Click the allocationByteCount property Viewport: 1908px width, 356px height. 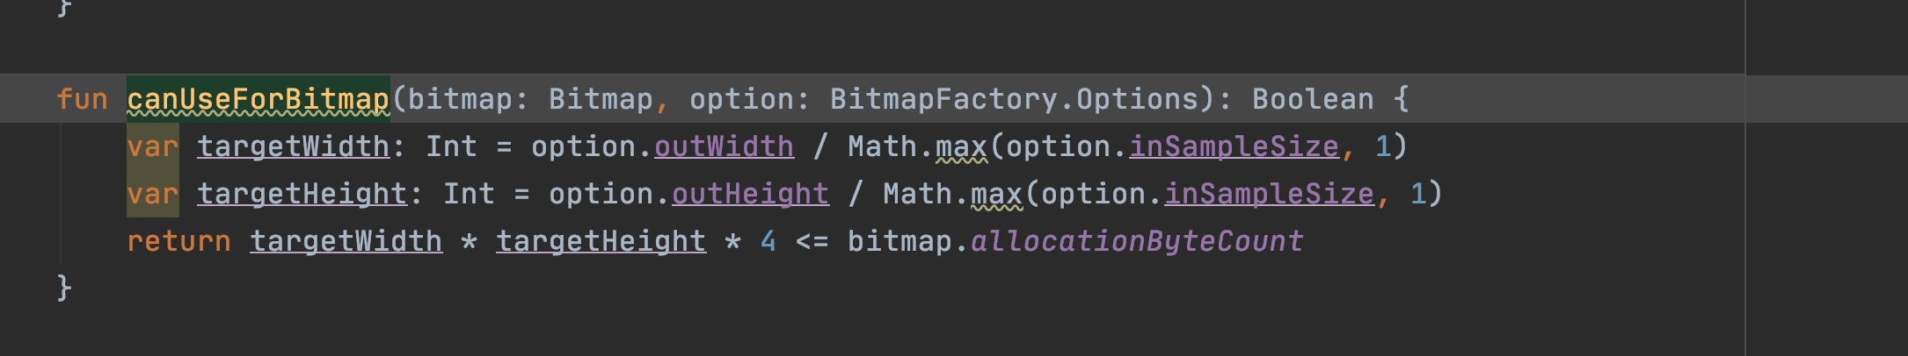pos(1137,241)
